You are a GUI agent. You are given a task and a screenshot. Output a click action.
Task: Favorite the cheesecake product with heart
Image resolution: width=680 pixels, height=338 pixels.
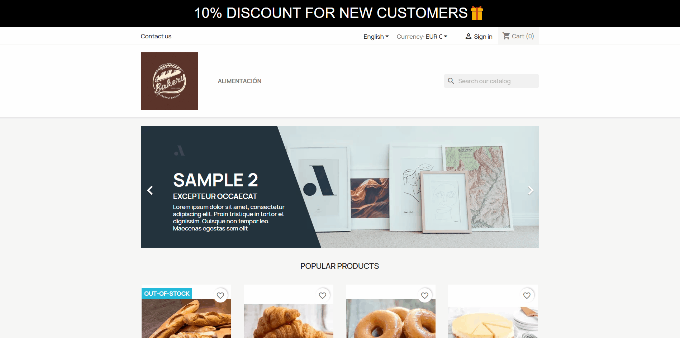coord(527,295)
